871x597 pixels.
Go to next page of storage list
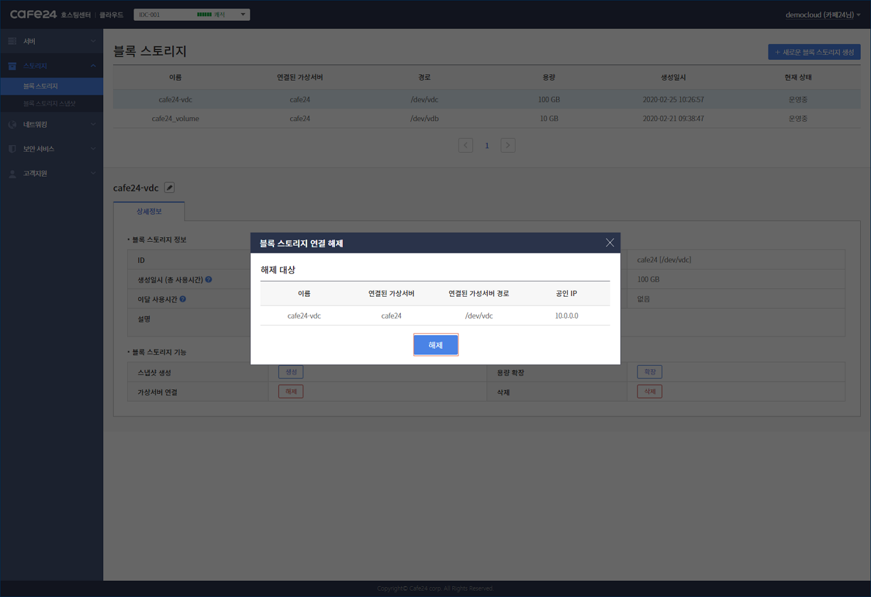point(508,145)
